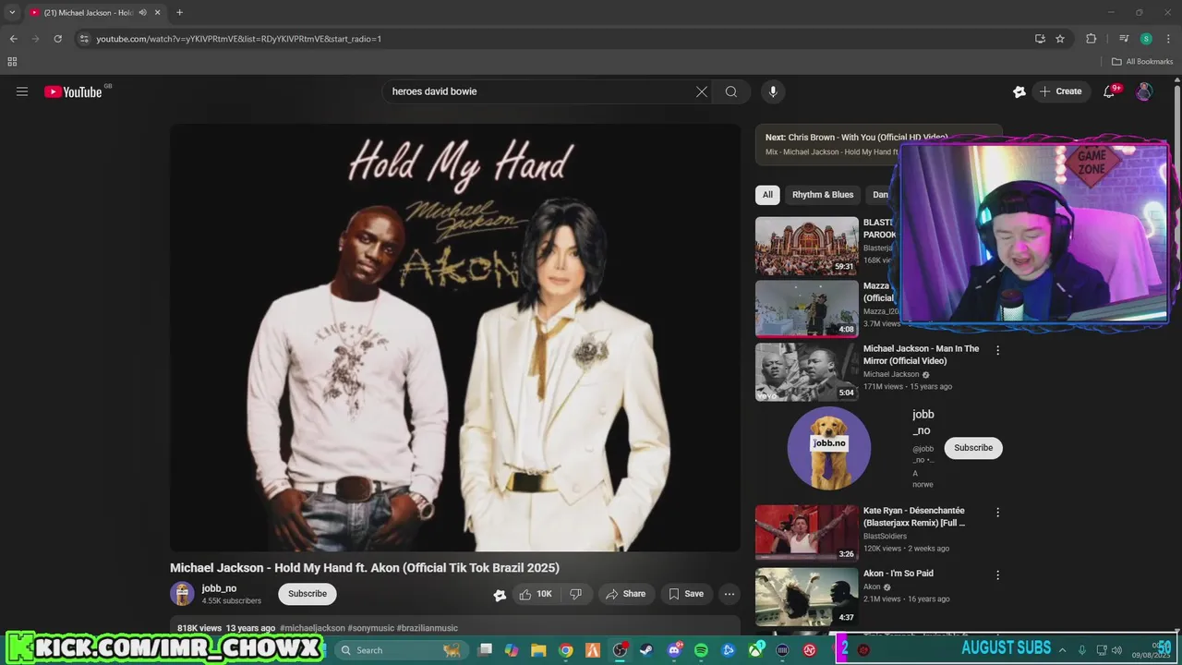Open Chrome's three-dot menu
The height and width of the screenshot is (665, 1182).
pos(1169,39)
